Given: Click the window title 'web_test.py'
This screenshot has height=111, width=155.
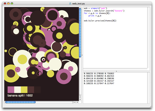Looking at the screenshot, I should 79,4.
